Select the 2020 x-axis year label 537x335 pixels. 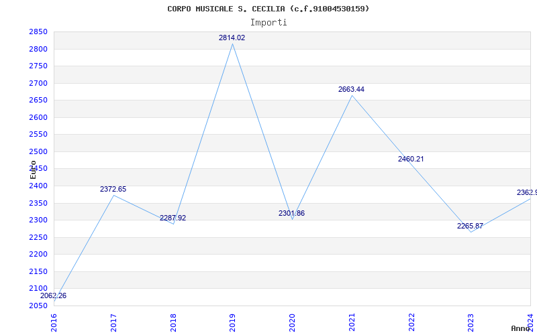click(292, 322)
